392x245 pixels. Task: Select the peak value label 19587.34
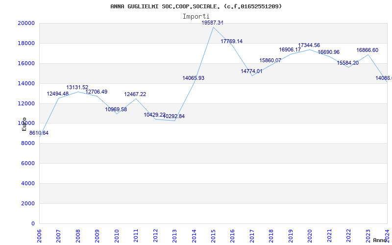pyautogui.click(x=213, y=23)
